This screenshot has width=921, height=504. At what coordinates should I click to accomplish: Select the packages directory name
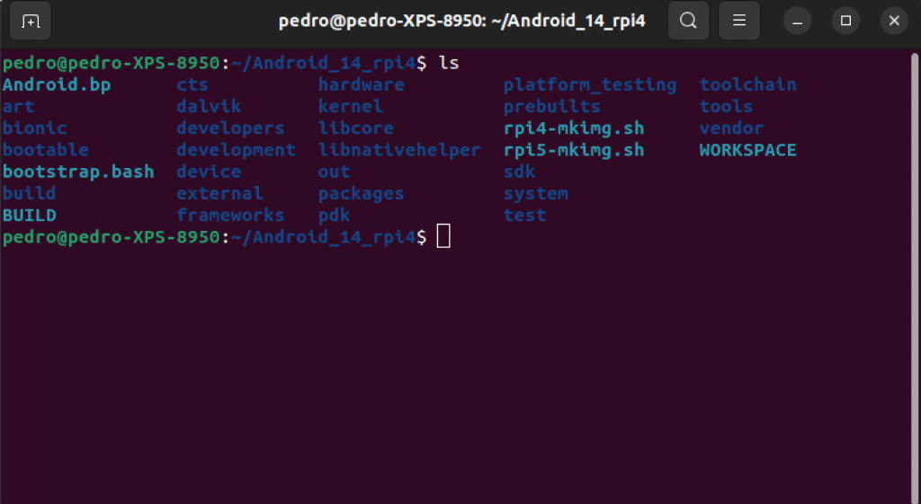tap(362, 193)
